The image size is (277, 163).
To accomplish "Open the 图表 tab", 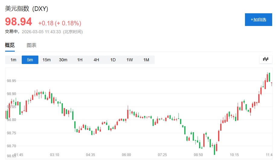I will click(31, 45).
